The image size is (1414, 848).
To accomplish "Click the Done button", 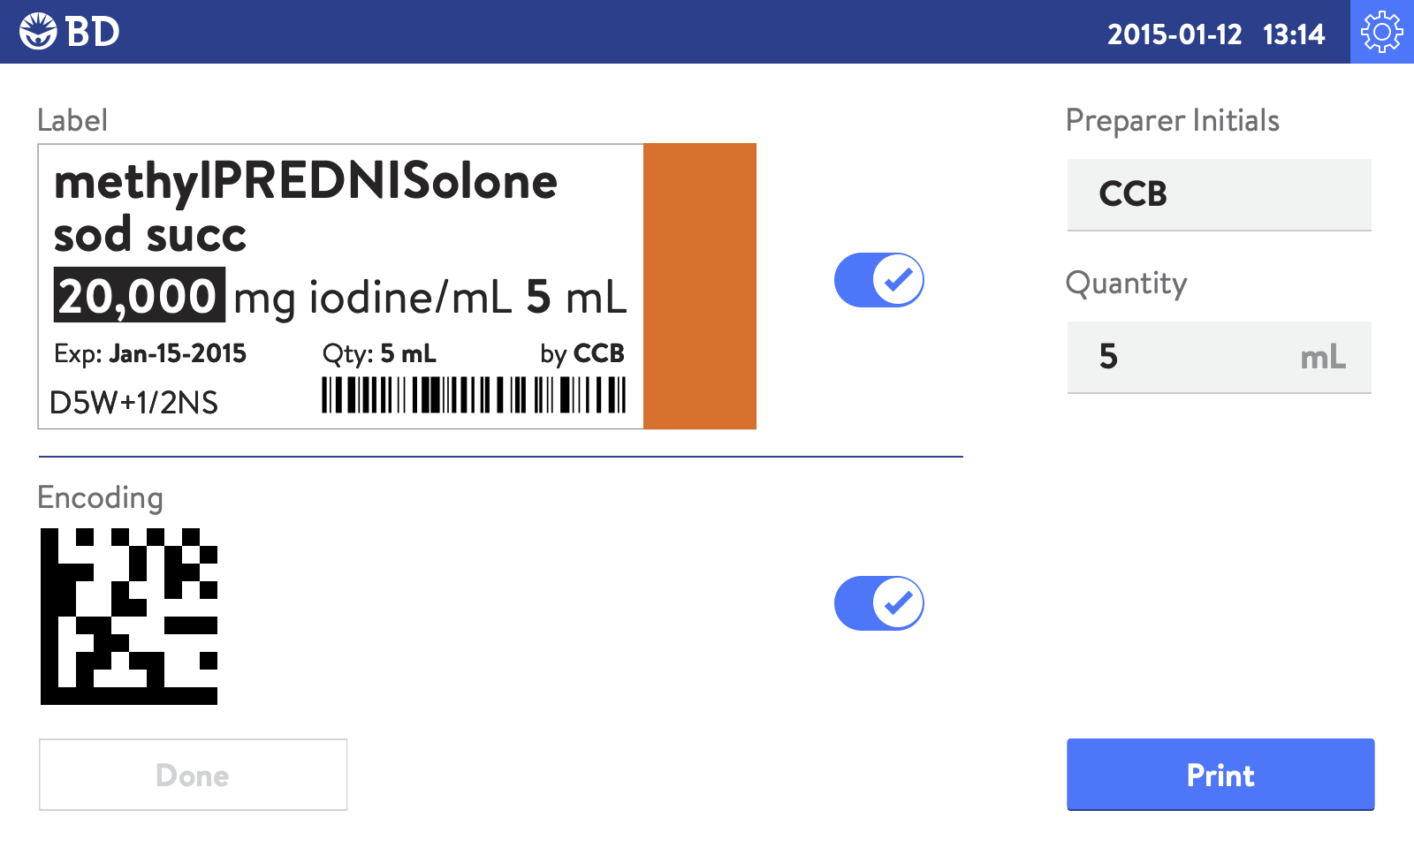I will pyautogui.click(x=194, y=775).
